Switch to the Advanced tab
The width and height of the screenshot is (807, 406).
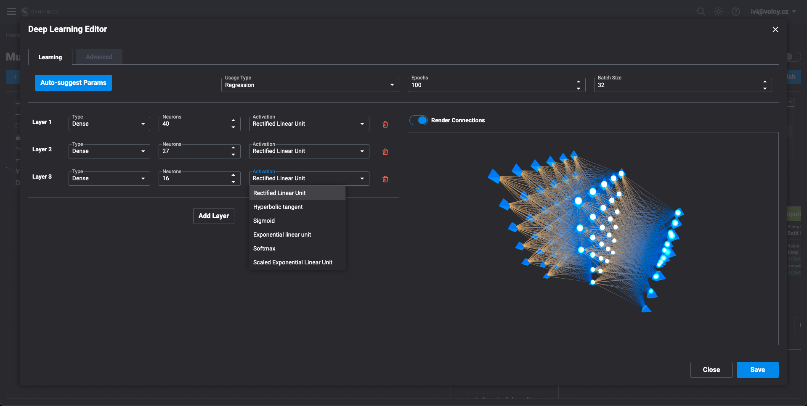[x=99, y=57]
